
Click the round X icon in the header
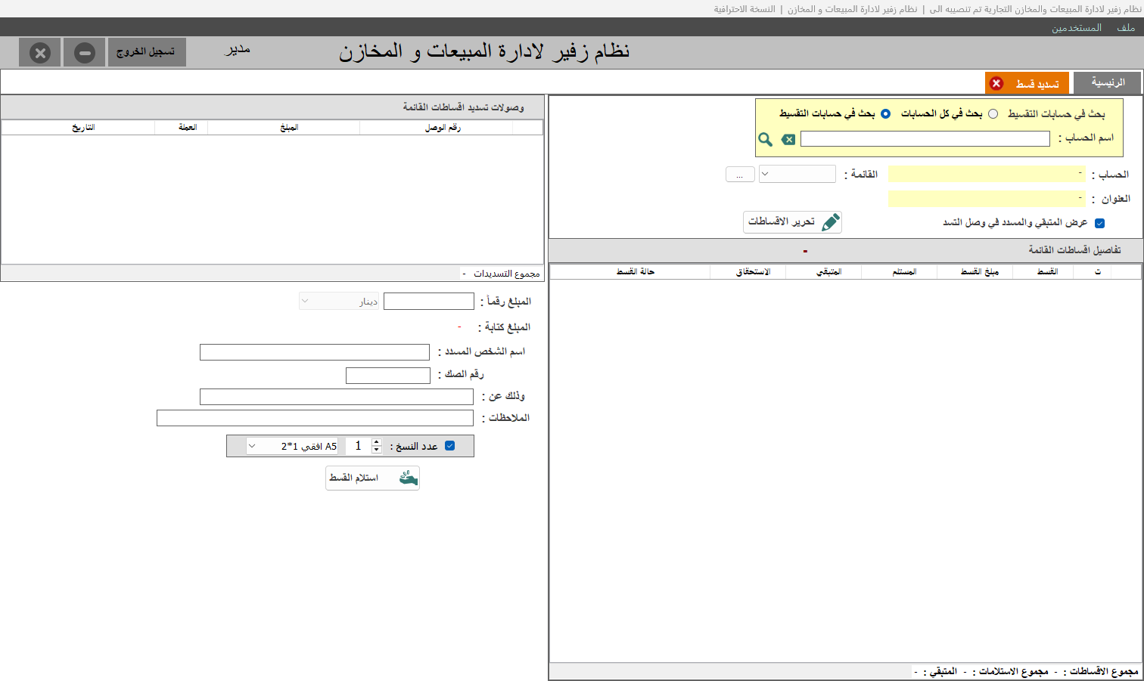tap(40, 53)
